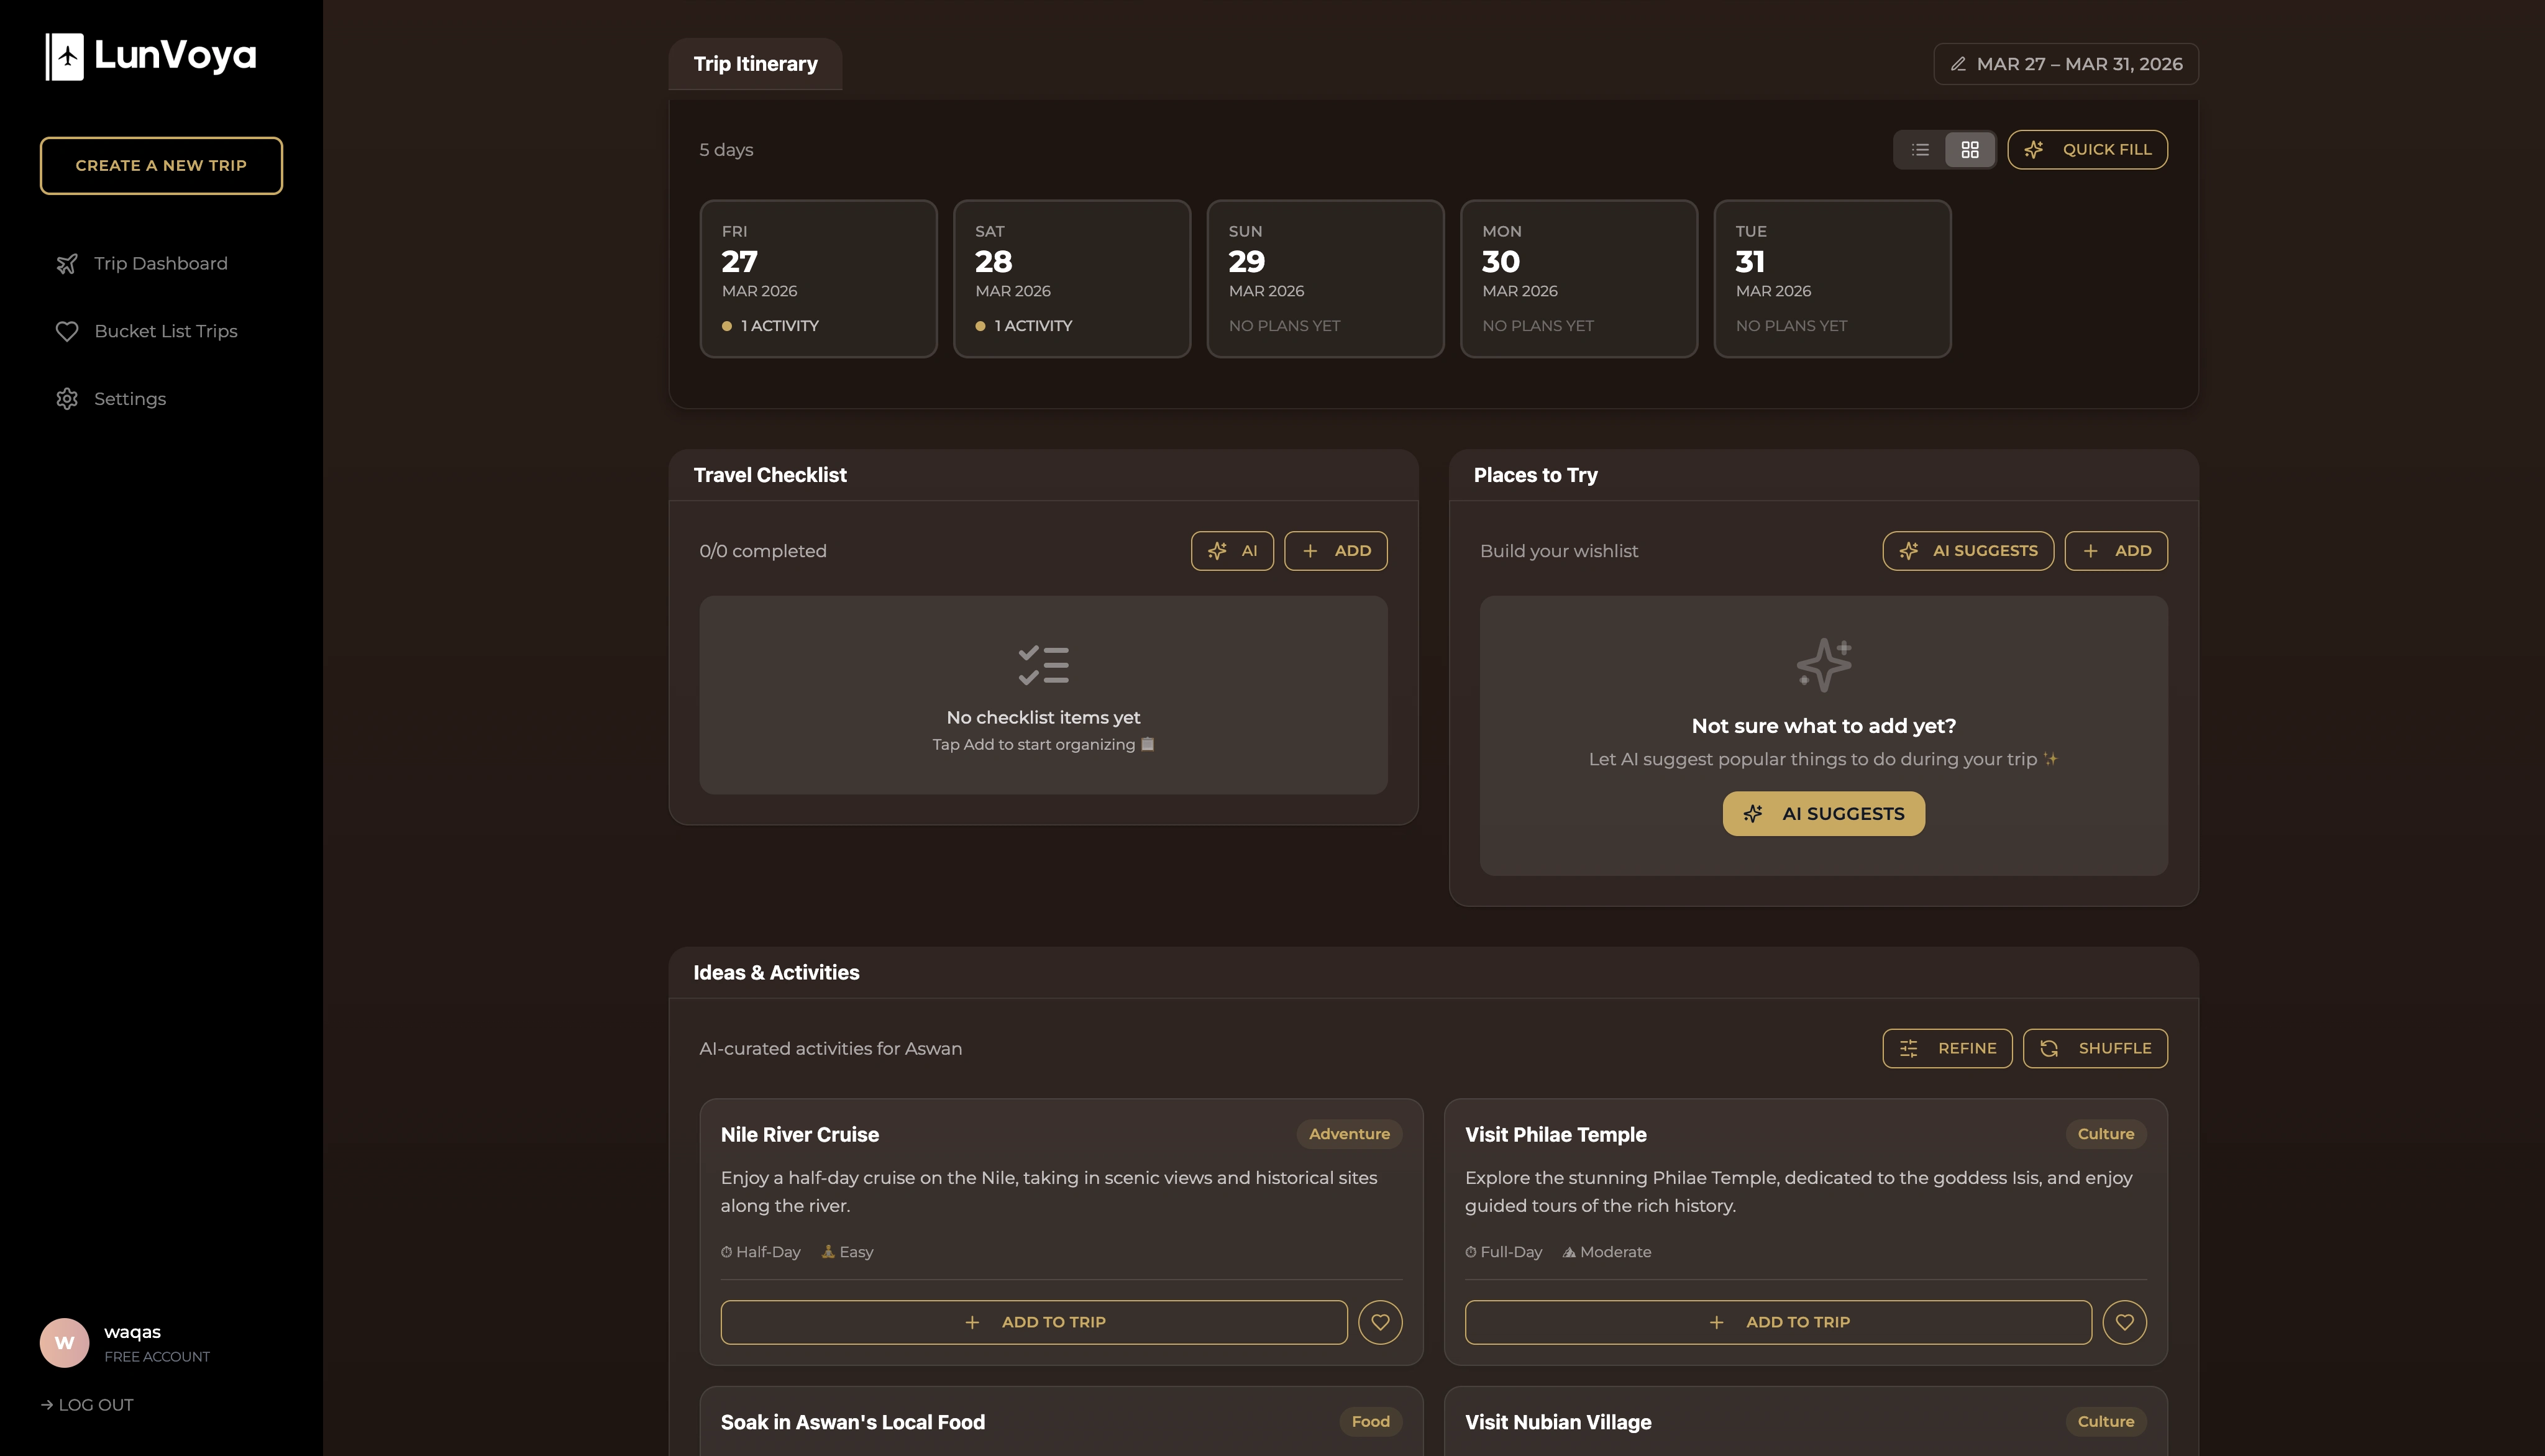Screen dimensions: 2545x1456
Task: Add Nile River Cruise to trip
Action: pyautogui.click(x=1033, y=1322)
